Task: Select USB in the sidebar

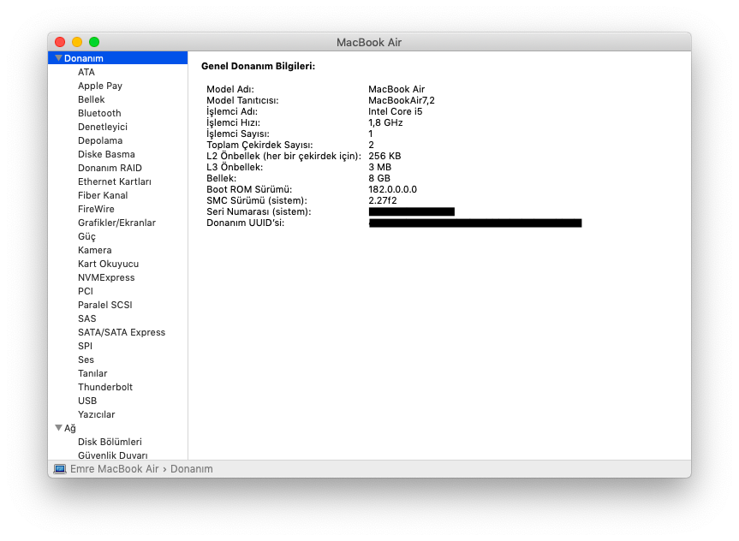Action: tap(87, 401)
